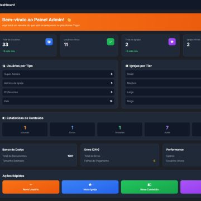201x201 pixels.
Task: Click the Tamanho Estimado label
Action: [13, 161]
